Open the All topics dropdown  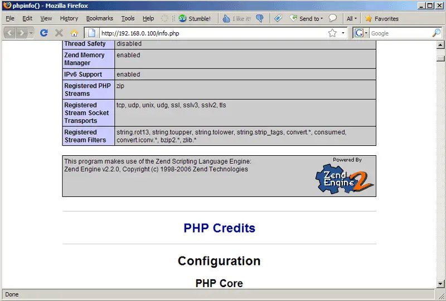coord(352,18)
